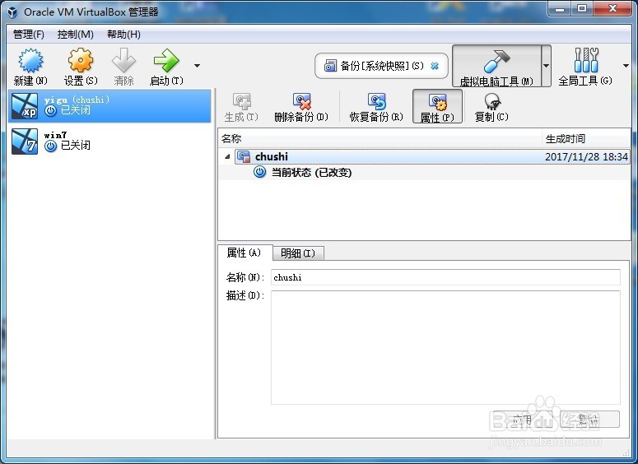The image size is (638, 464).
Task: Click the power icon beside 当前状态
Action: [x=259, y=172]
